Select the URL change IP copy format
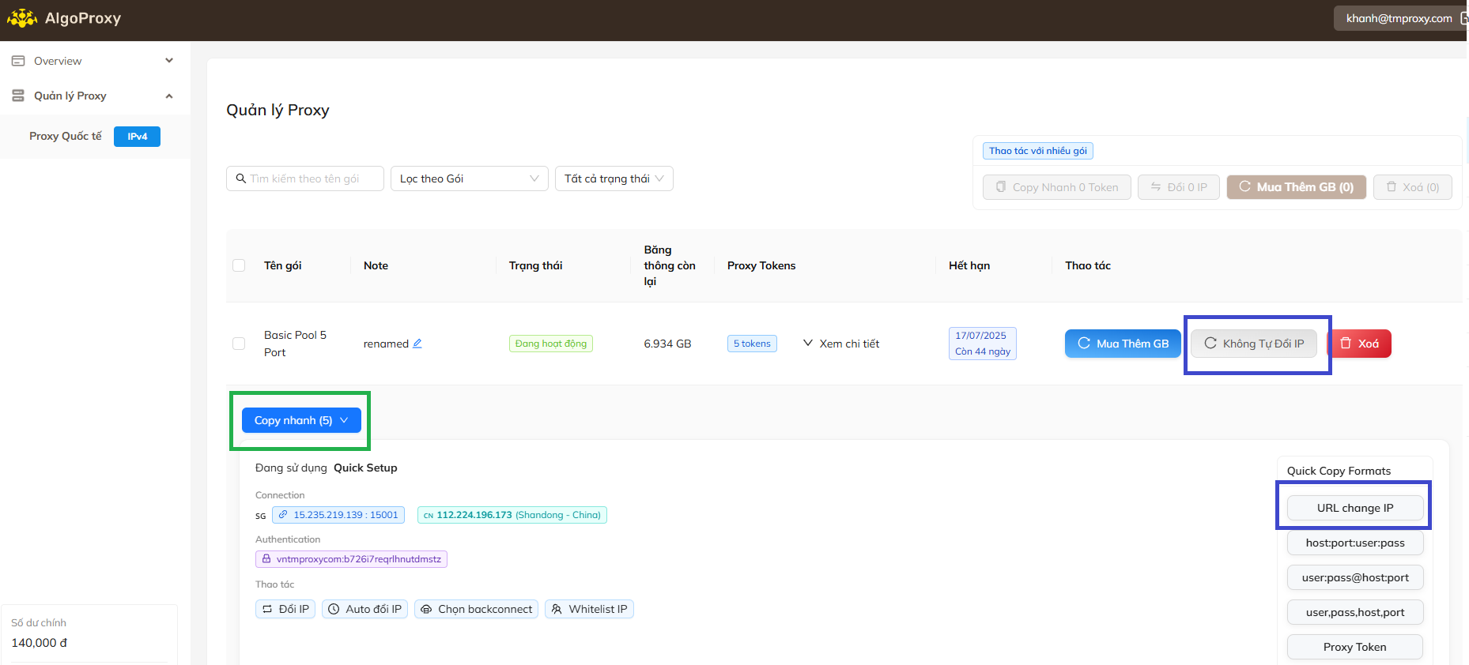 point(1354,508)
